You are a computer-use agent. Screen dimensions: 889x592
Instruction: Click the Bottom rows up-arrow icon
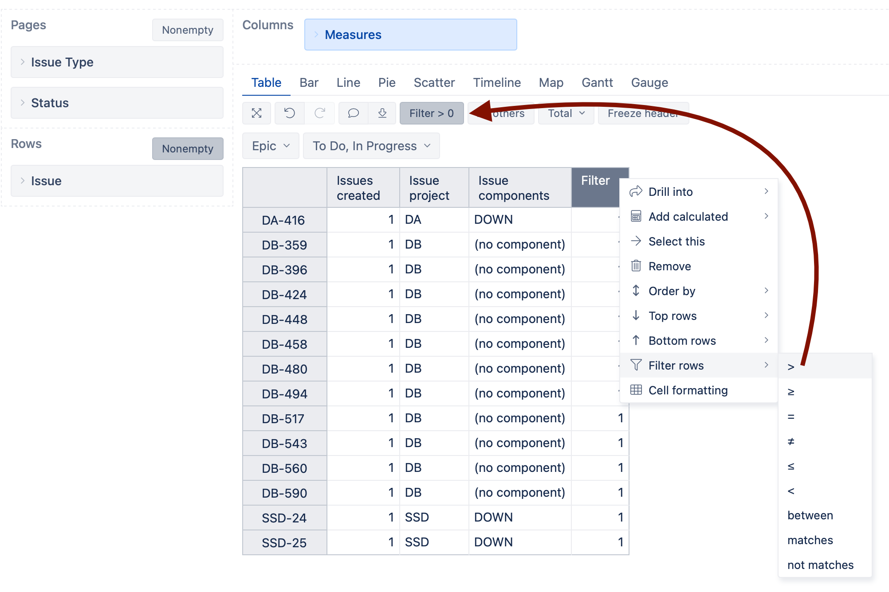[x=636, y=340]
